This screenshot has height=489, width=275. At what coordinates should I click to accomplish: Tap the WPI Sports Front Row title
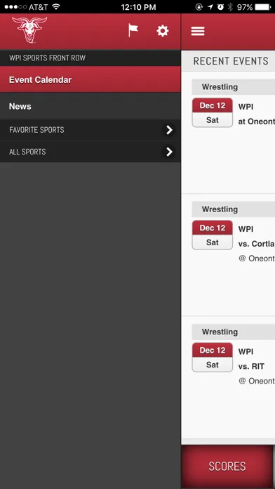(47, 58)
